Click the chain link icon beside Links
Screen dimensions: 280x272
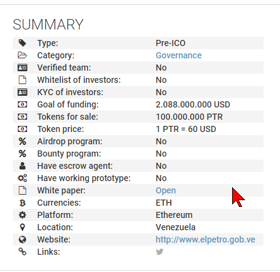pyautogui.click(x=22, y=252)
